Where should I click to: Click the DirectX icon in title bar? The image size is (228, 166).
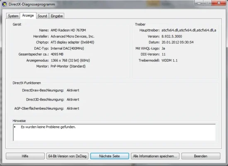5,4
